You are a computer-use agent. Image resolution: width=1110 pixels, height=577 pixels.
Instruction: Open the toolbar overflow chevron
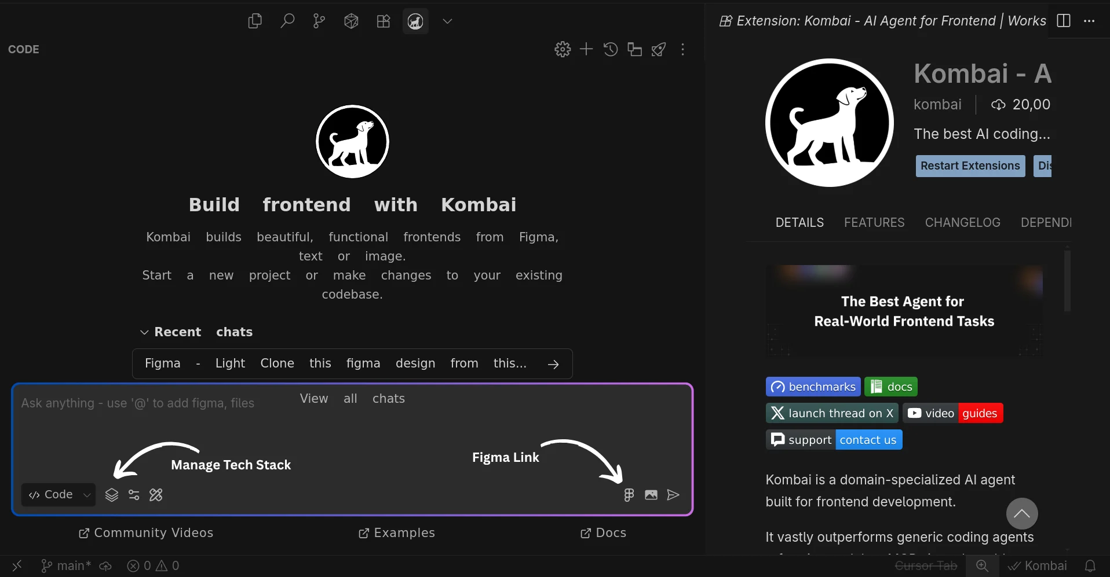448,21
